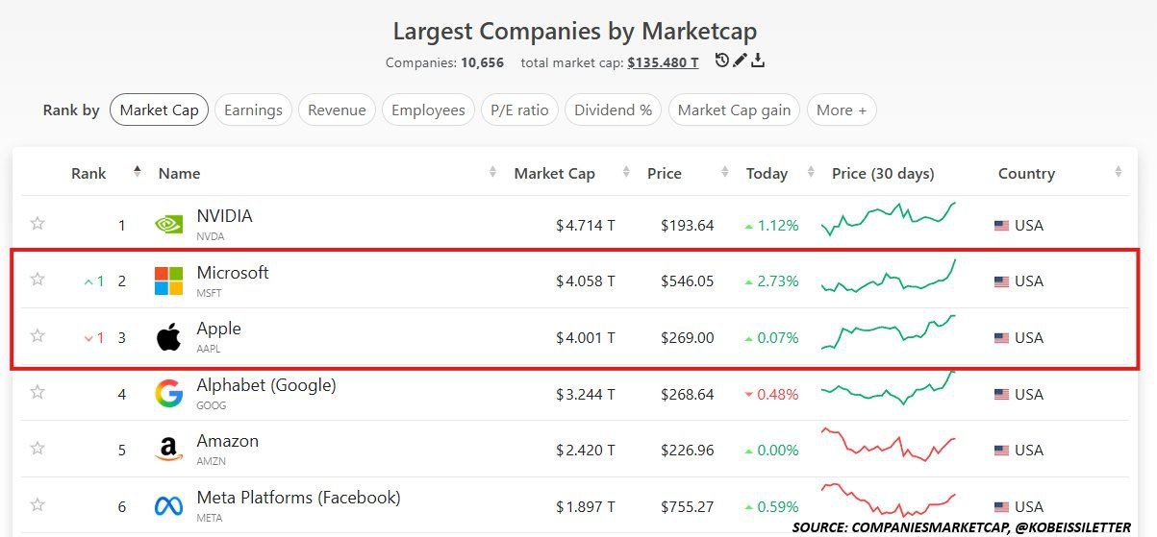1157x537 pixels.
Task: Click the Meta Platforms logo icon
Action: 168,505
